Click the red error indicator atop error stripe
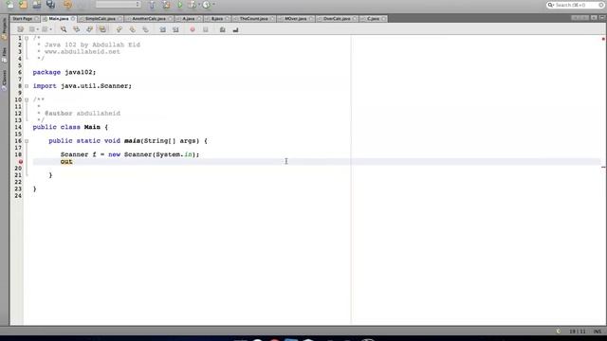Viewport: 607px width, 341px height. [603, 39]
